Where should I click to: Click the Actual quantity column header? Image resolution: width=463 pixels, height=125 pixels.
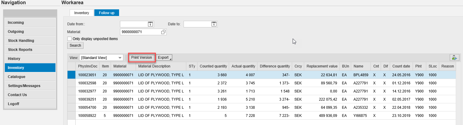click(243, 66)
